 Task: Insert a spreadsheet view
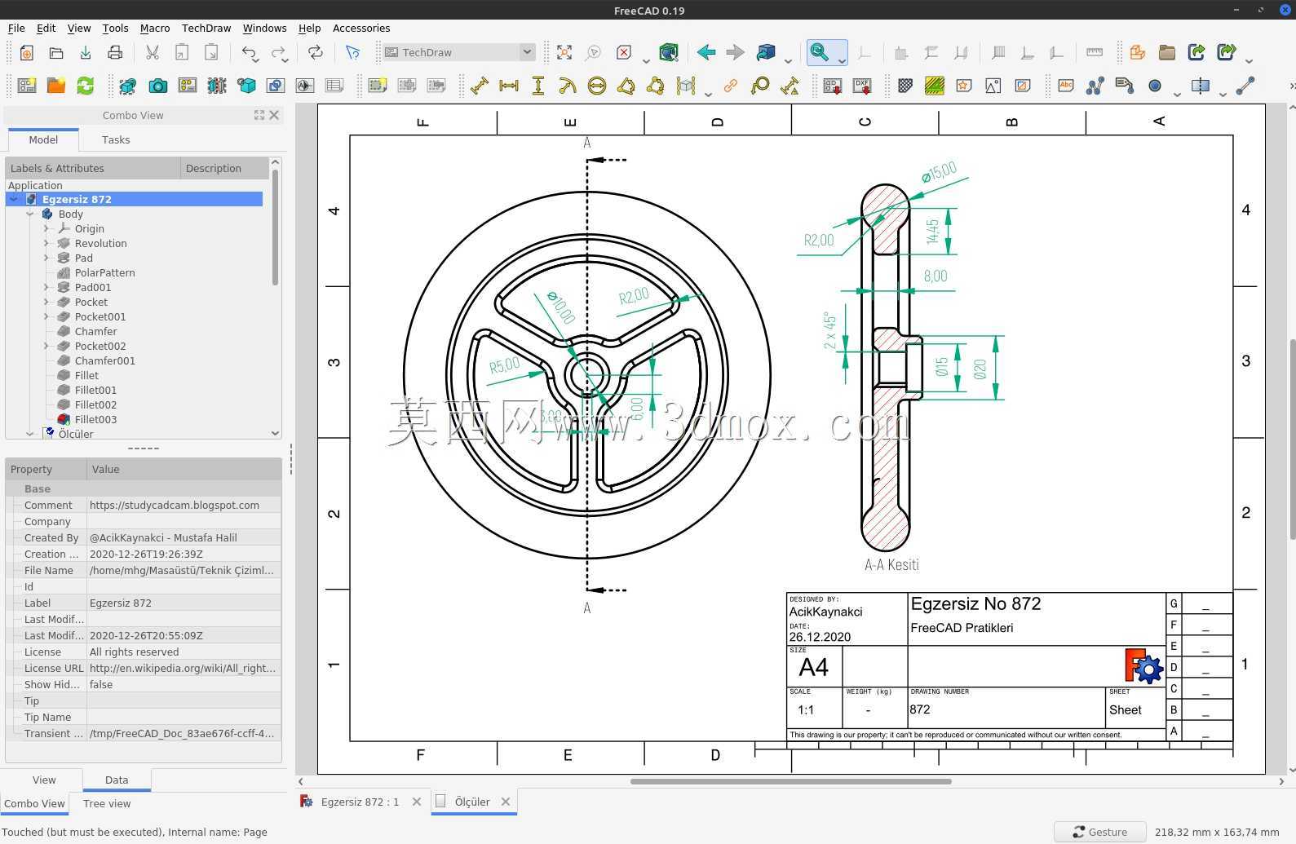click(x=334, y=86)
